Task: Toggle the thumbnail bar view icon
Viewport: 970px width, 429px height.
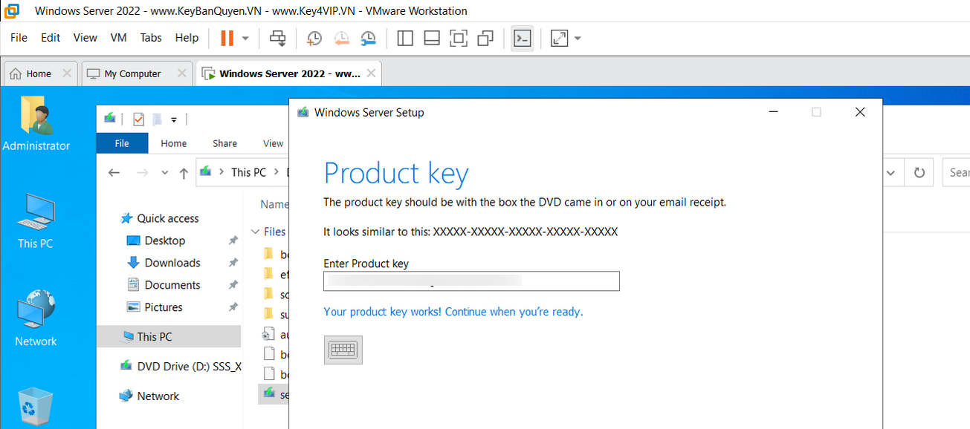Action: pos(432,38)
